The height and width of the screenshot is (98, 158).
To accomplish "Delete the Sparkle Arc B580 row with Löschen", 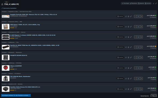I will point(120,47).
